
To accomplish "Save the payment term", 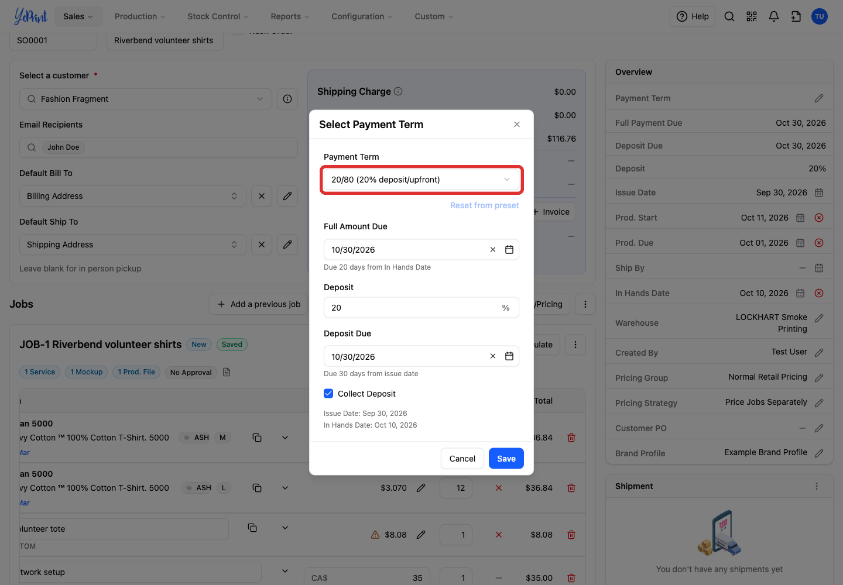I will pyautogui.click(x=506, y=459).
